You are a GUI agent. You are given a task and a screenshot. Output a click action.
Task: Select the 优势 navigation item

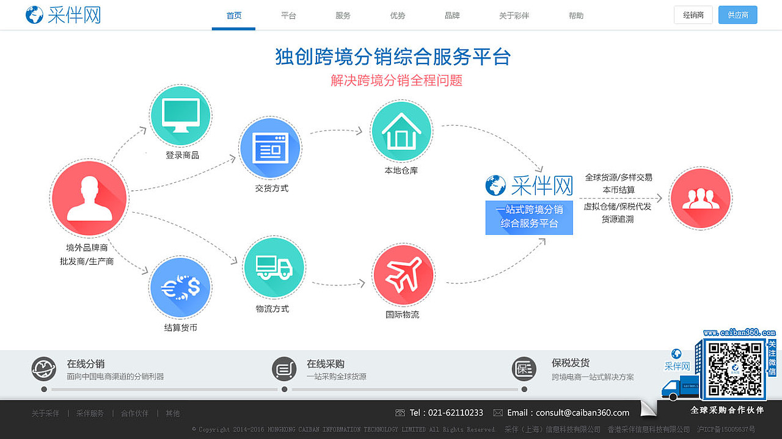point(397,15)
